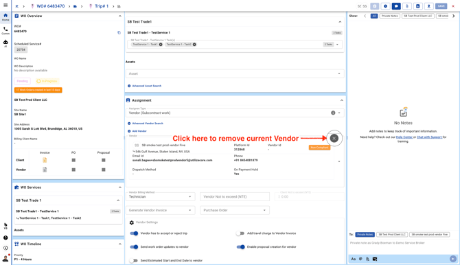Open the Comm phone sidebar item
The image size is (460, 265).
tap(5, 30)
